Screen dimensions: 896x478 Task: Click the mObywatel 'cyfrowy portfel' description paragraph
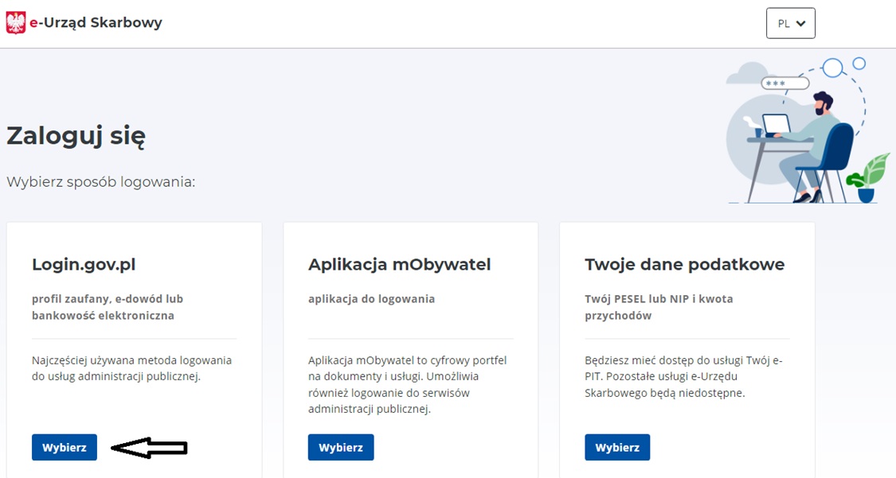point(407,384)
